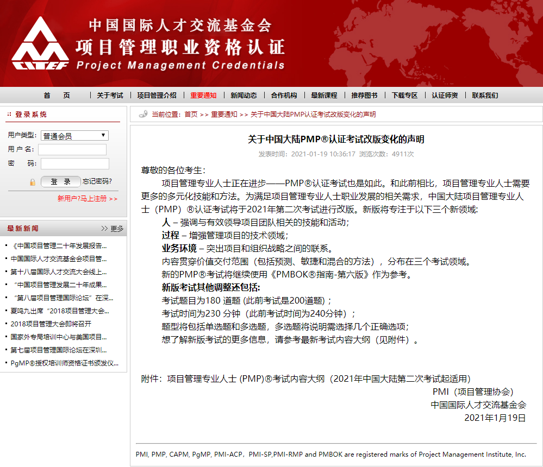Screen dimensions: 543x467
Task: Click the 密码 input field
Action: click(x=75, y=163)
